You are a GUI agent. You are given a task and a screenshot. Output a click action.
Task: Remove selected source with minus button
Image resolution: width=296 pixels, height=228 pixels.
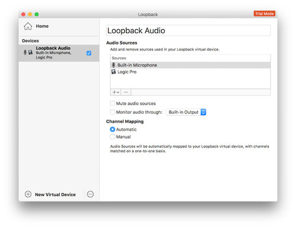pos(126,92)
